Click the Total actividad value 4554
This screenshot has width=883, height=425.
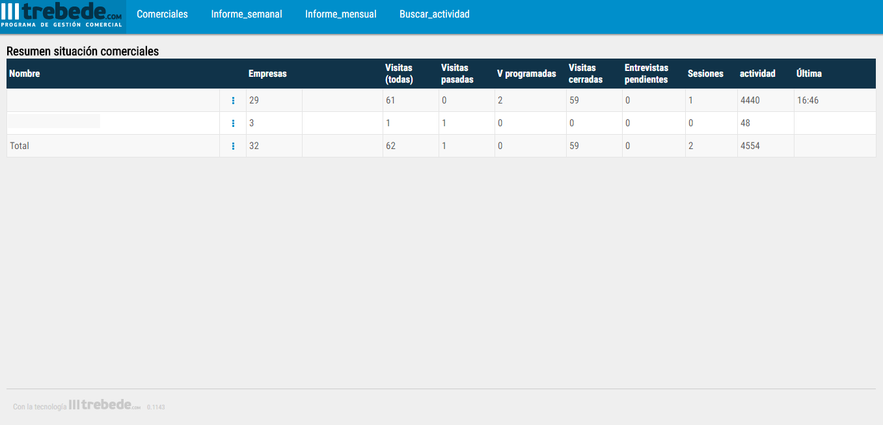750,146
